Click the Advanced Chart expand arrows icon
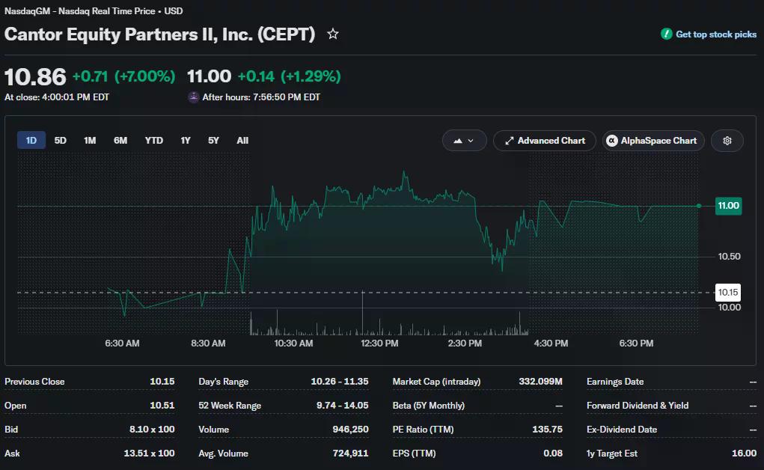 coord(509,141)
